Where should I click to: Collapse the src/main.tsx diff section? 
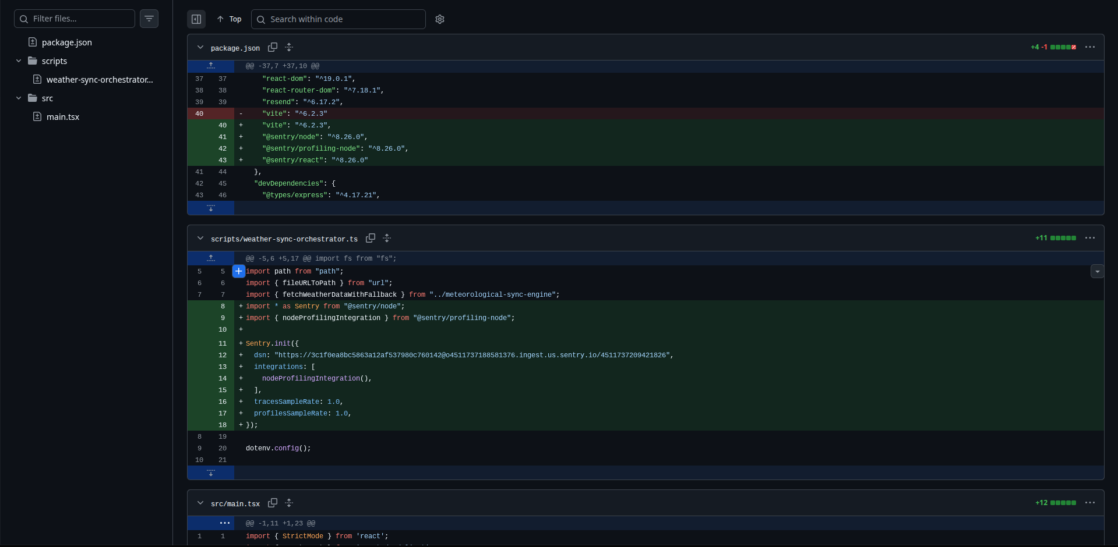click(200, 503)
